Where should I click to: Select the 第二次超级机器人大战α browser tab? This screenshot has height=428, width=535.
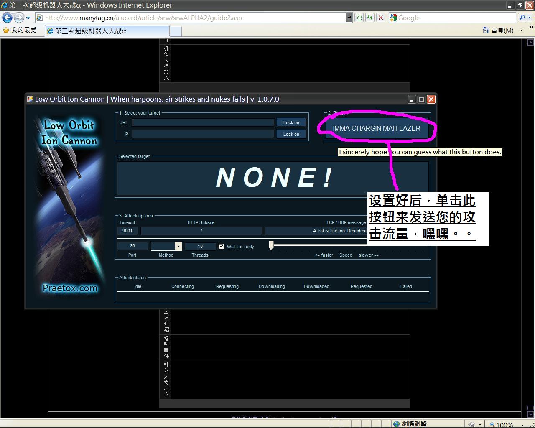point(107,31)
